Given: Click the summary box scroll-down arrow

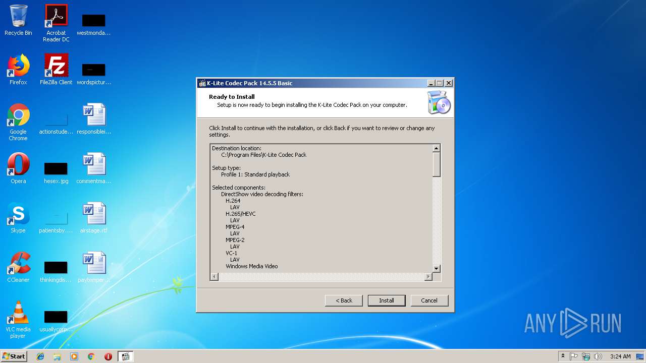Looking at the screenshot, I should 437,269.
